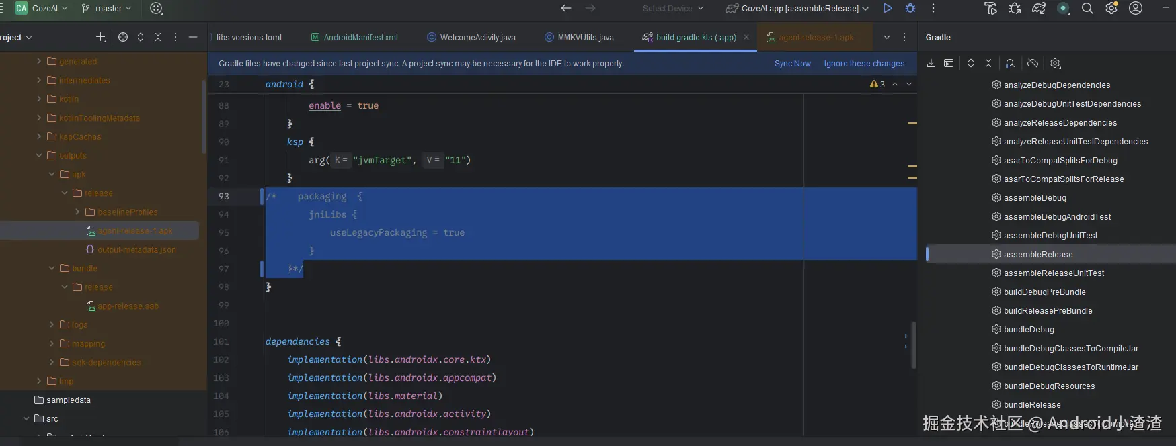Open the CozeAI project dropdown
Image resolution: width=1176 pixels, height=446 pixels.
point(41,8)
